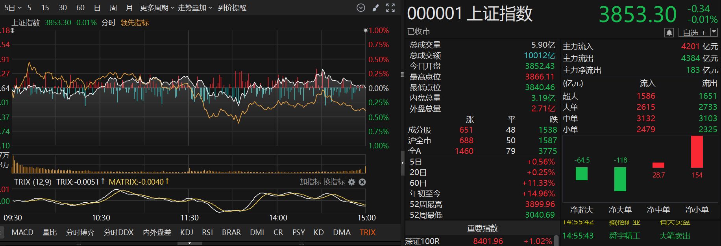Click the 到价提醒 price alert button
This screenshot has width=721, height=246.
tap(232, 8)
